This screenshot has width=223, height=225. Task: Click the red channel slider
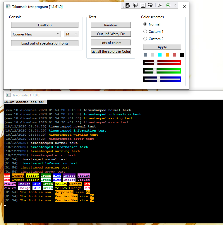tap(162, 63)
